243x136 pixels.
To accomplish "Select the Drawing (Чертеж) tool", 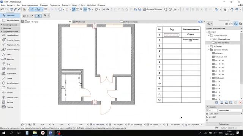I will [x=10, y=107].
